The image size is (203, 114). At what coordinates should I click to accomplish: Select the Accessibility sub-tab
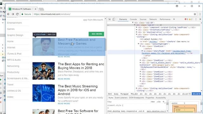(161, 98)
